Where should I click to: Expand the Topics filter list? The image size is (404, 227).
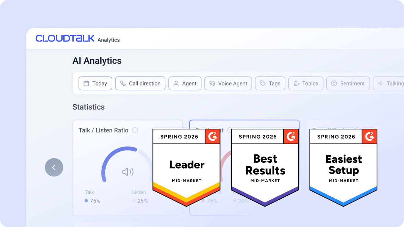pyautogui.click(x=306, y=83)
